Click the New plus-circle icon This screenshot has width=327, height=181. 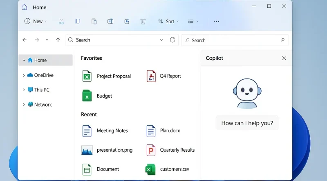tap(27, 21)
